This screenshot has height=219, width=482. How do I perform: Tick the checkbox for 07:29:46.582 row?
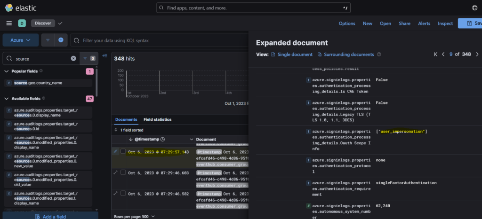click(x=123, y=193)
